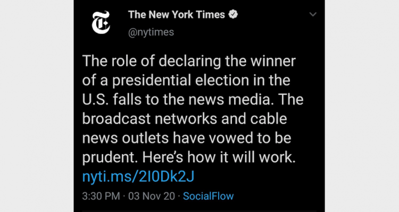Click the word 'winner' in the tweet

click(273, 61)
